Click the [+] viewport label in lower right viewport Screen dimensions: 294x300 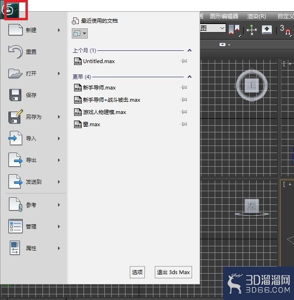click(x=287, y=184)
